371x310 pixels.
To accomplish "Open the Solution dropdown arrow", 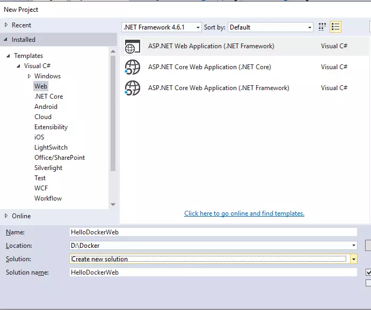I will point(354,259).
